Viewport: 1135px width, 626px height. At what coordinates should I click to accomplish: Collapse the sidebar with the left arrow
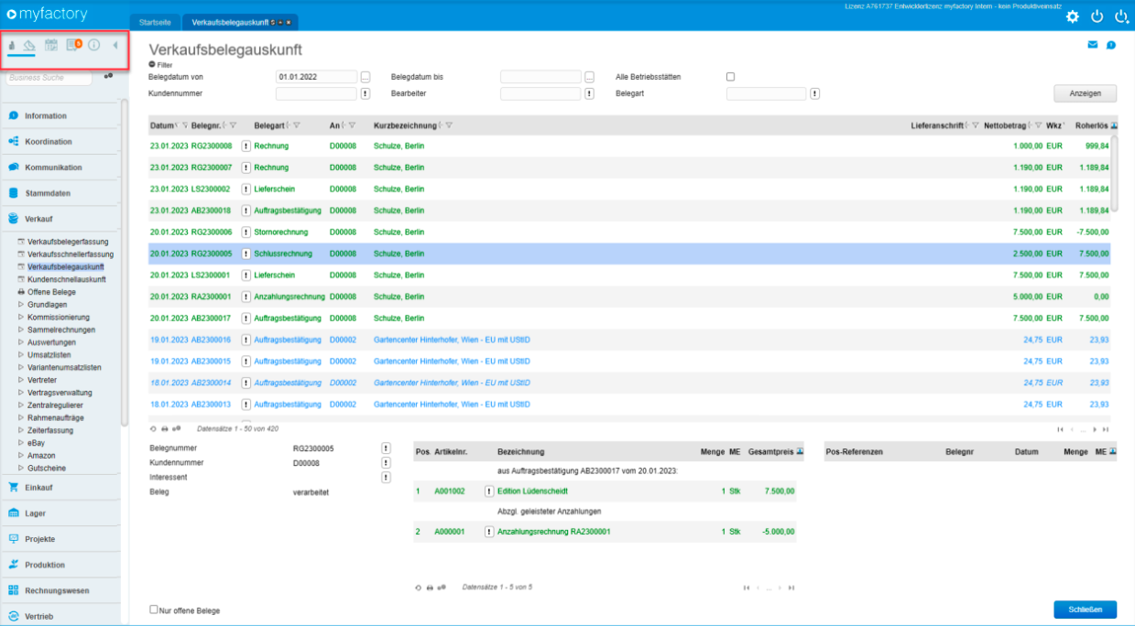[x=115, y=45]
